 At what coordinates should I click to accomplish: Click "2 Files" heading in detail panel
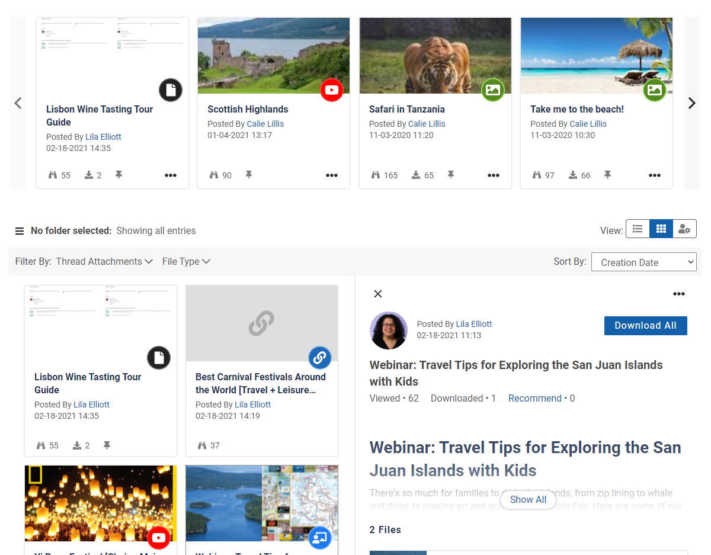pos(385,530)
